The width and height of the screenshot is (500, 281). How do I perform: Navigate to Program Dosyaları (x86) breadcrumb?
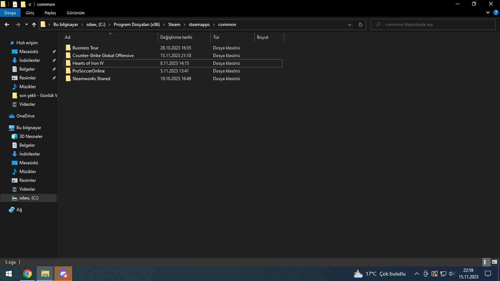click(137, 25)
